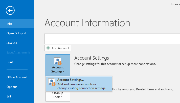The image size is (180, 103).
Task: Click 'Change settings for this account' description
Action: [115, 64]
